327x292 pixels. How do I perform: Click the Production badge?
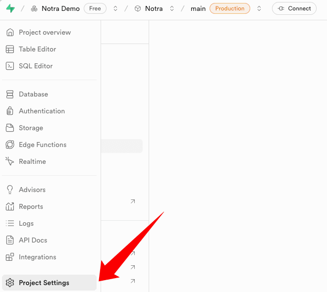[229, 8]
